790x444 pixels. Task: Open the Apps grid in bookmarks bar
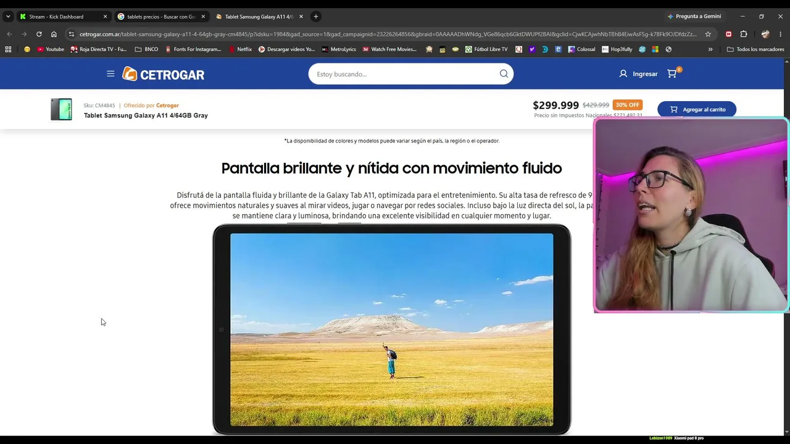(x=8, y=49)
